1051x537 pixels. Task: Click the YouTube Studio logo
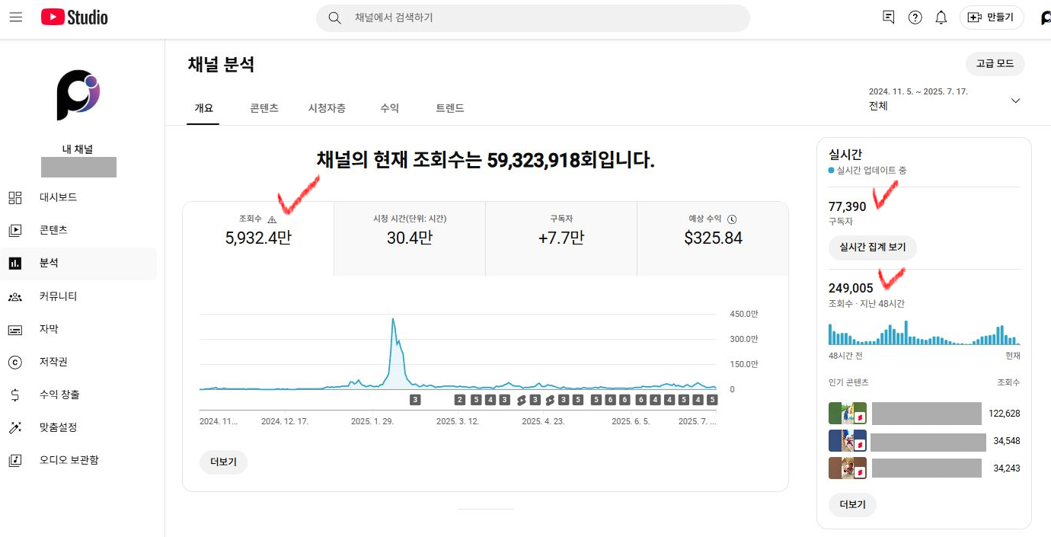(75, 17)
